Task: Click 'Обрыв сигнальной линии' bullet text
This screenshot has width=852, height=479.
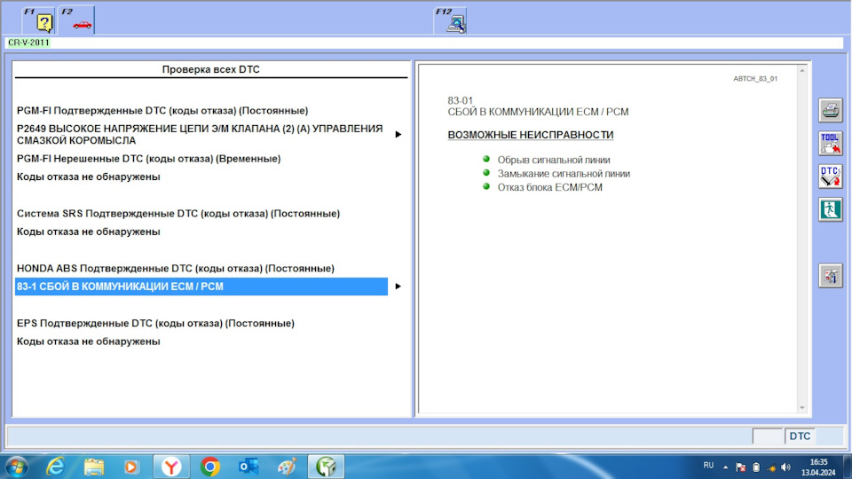Action: point(554,160)
